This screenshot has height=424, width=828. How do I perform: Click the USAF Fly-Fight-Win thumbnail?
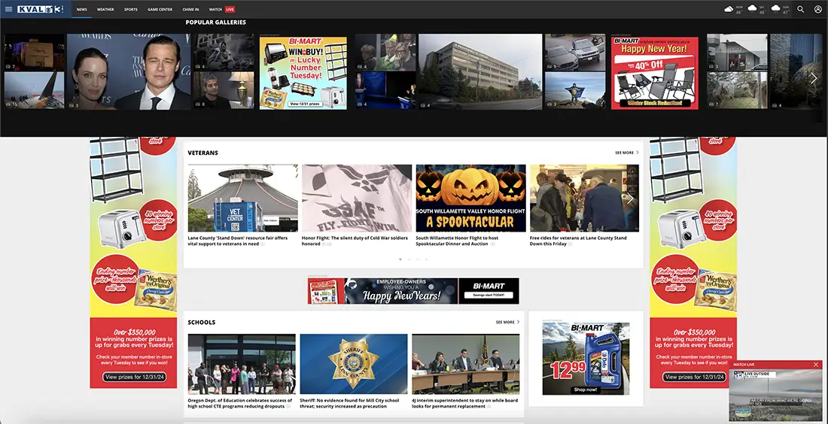pyautogui.click(x=357, y=198)
